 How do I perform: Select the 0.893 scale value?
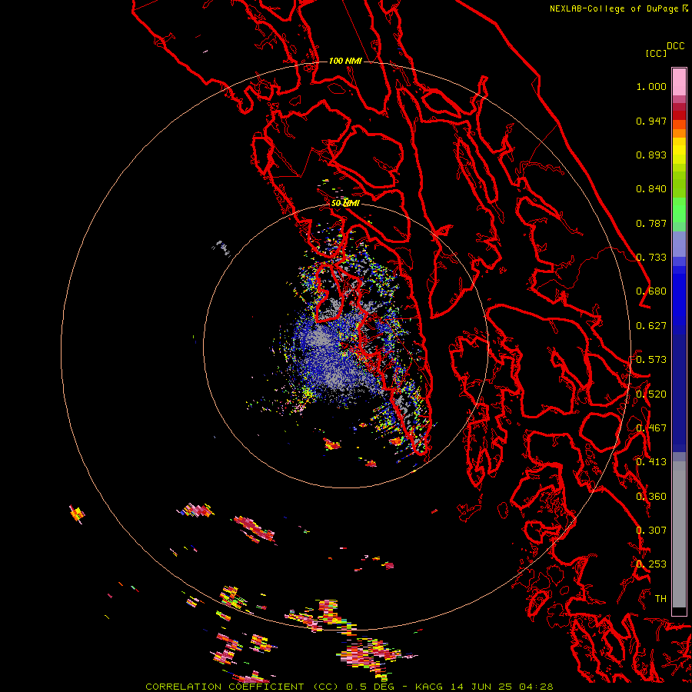[651, 155]
